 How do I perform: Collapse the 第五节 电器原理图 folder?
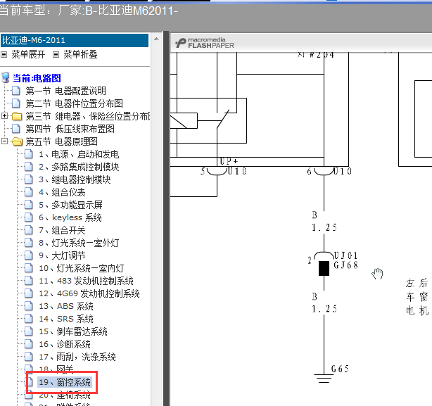(x=4, y=141)
